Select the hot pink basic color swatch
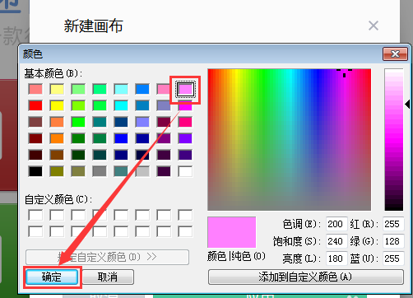 coord(185,122)
